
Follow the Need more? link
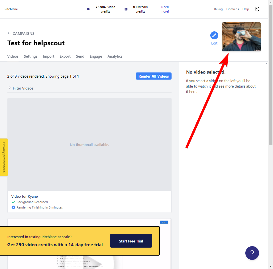(x=165, y=9)
